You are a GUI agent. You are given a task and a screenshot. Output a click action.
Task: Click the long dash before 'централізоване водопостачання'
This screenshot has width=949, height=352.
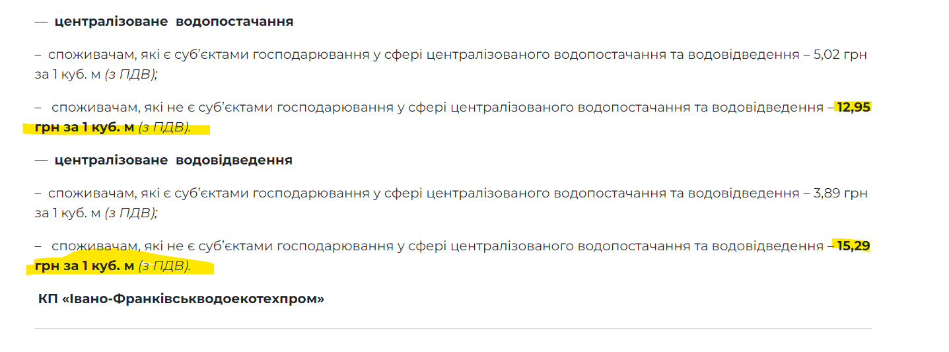[41, 22]
